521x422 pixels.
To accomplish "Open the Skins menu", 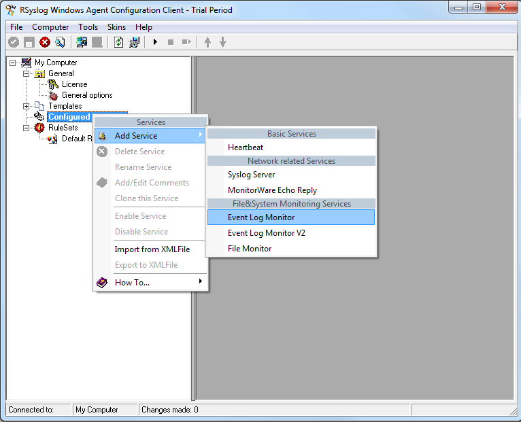I will [x=116, y=27].
